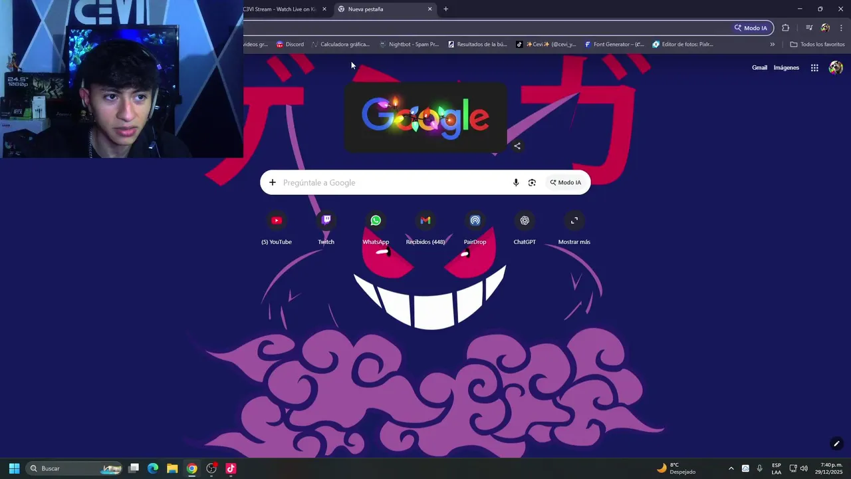Open Task View on the taskbar

(134, 468)
